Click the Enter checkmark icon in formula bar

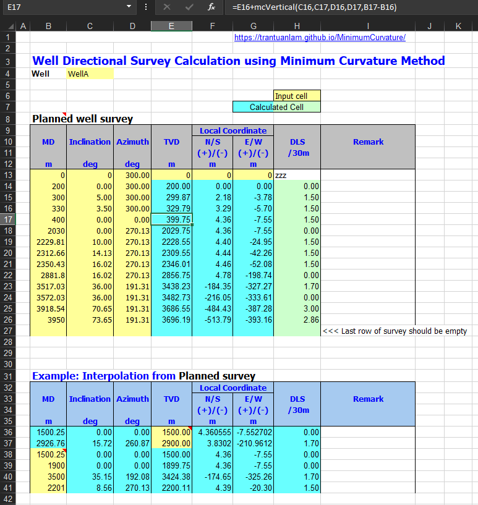pyautogui.click(x=189, y=7)
